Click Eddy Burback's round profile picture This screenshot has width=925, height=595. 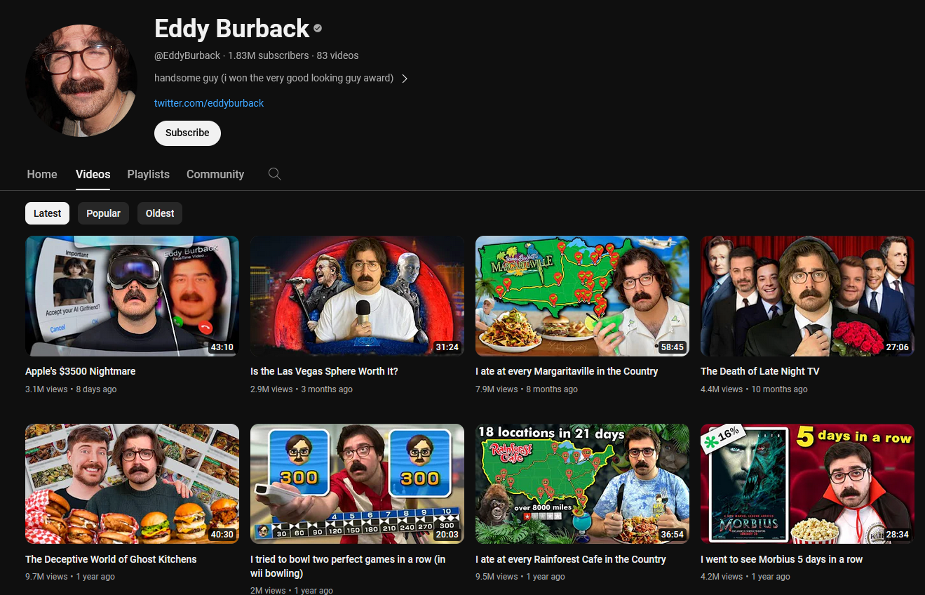click(81, 80)
